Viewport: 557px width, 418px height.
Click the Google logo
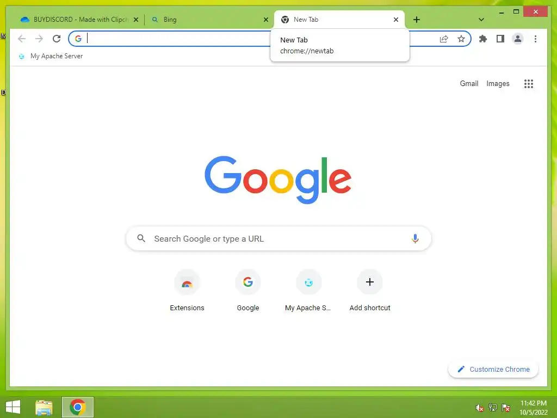[278, 180]
